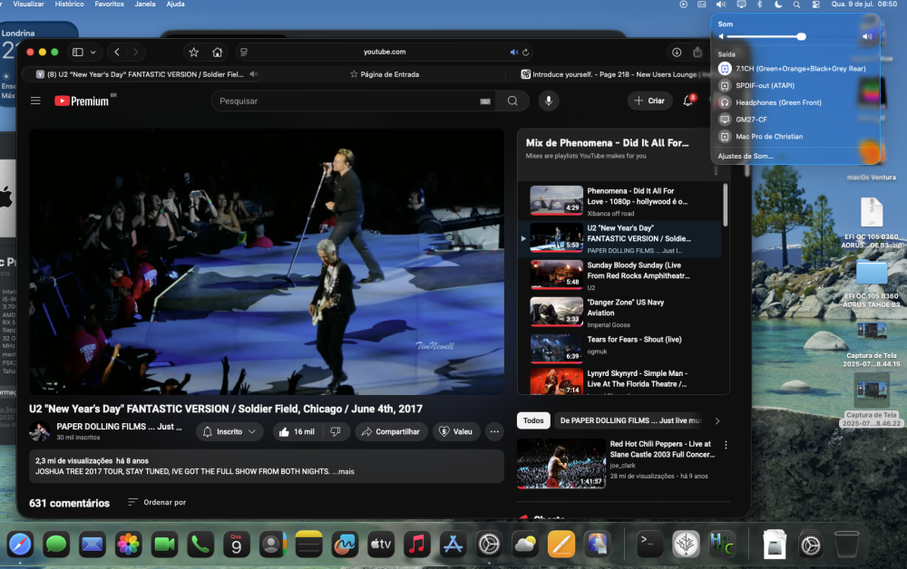Show Safari downloads

[677, 52]
